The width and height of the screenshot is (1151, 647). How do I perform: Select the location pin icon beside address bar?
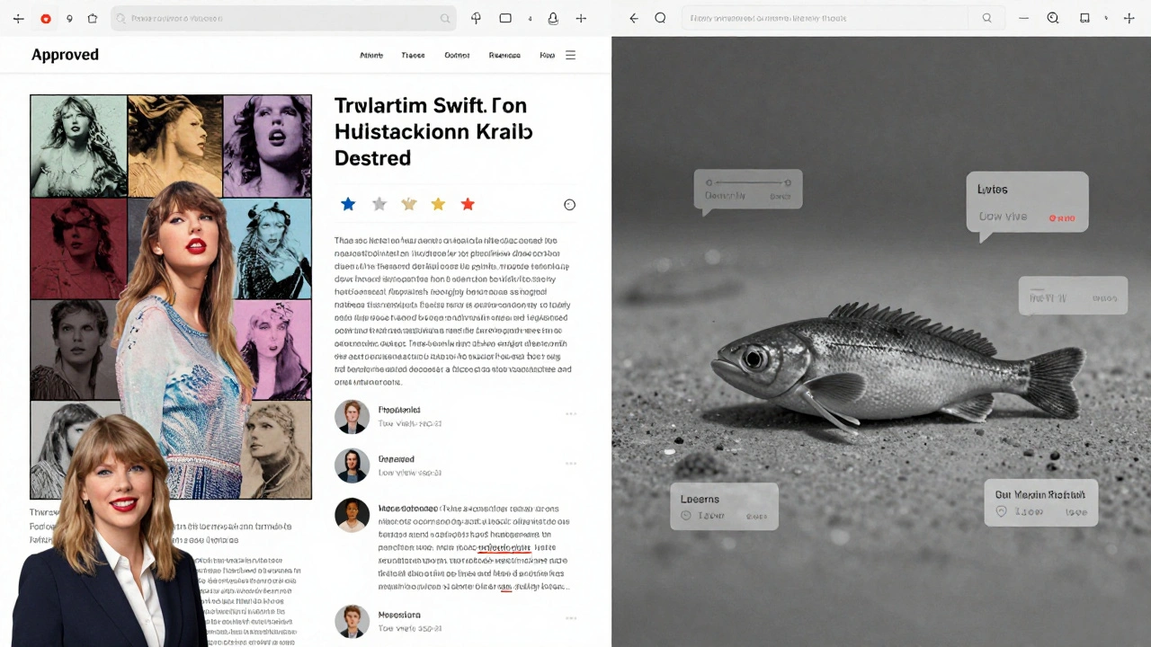click(70, 18)
